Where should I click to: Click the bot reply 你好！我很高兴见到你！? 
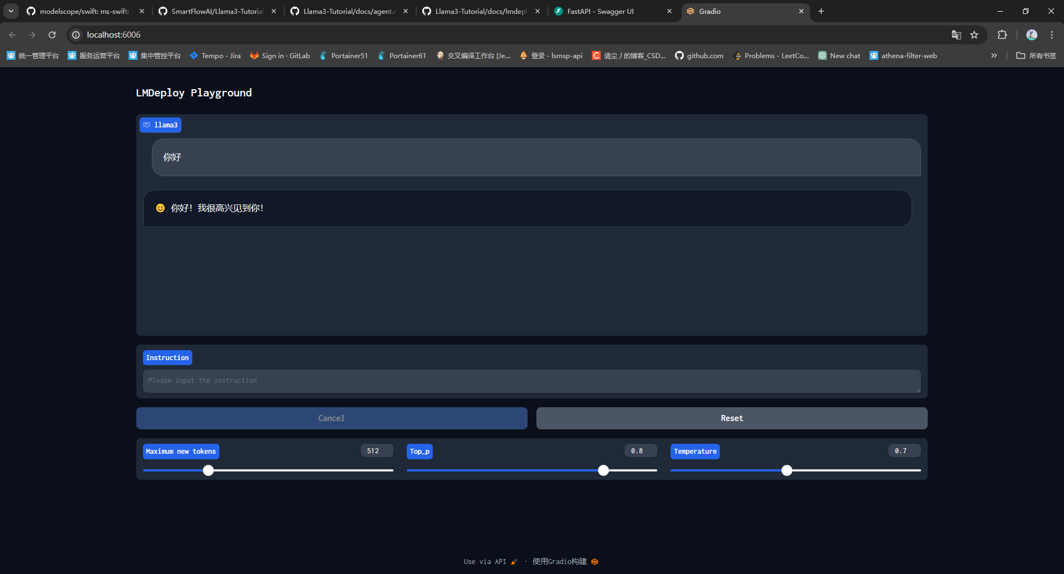(527, 208)
